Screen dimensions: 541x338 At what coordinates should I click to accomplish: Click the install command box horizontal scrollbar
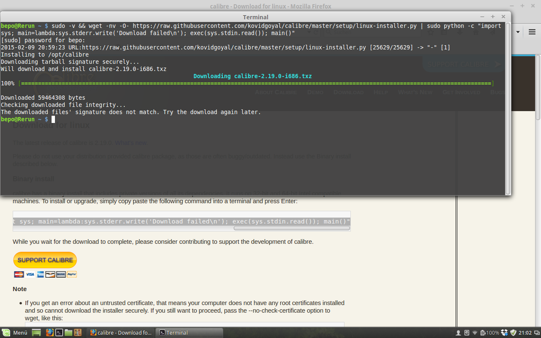click(x=292, y=228)
